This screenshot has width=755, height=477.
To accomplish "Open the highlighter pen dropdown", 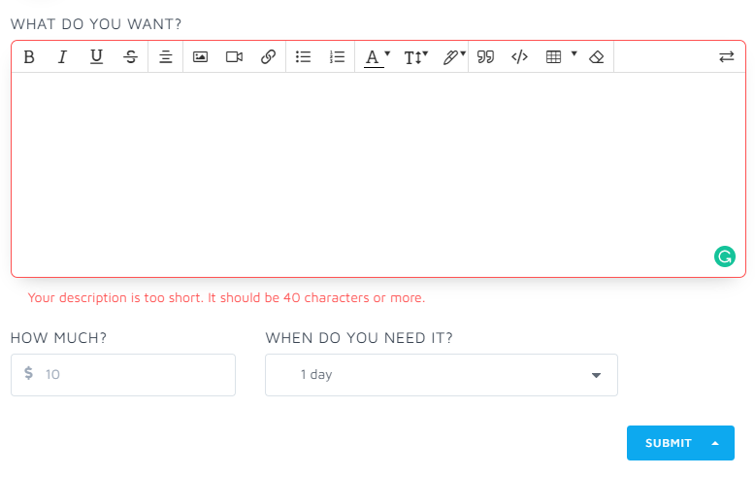I will [453, 57].
